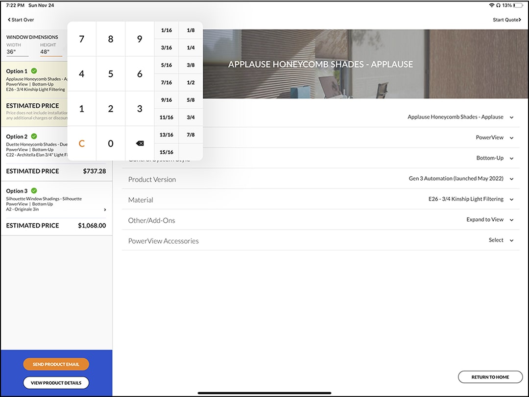The image size is (529, 397).
Task: Tap keypad digit 9
Action: click(140, 39)
